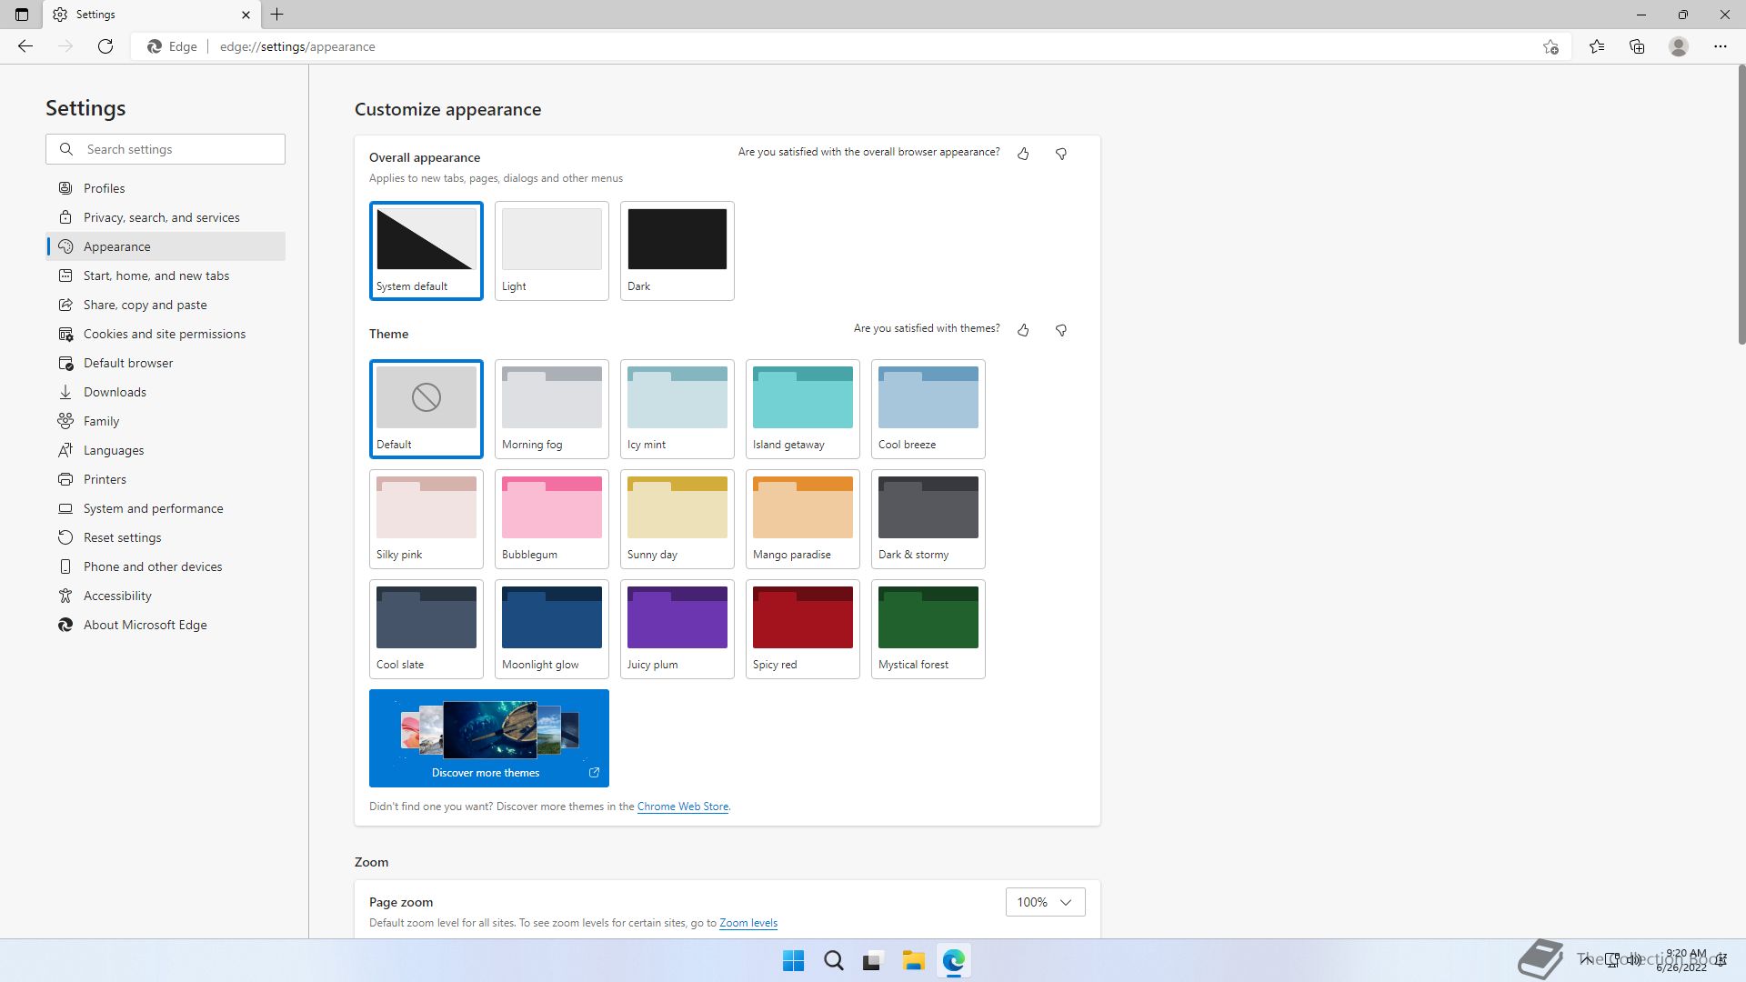Click Discover more themes tile
The height and width of the screenshot is (982, 1746).
pos(488,737)
